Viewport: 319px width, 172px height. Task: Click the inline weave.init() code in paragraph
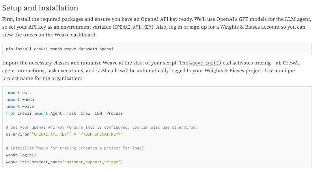[x=205, y=63]
